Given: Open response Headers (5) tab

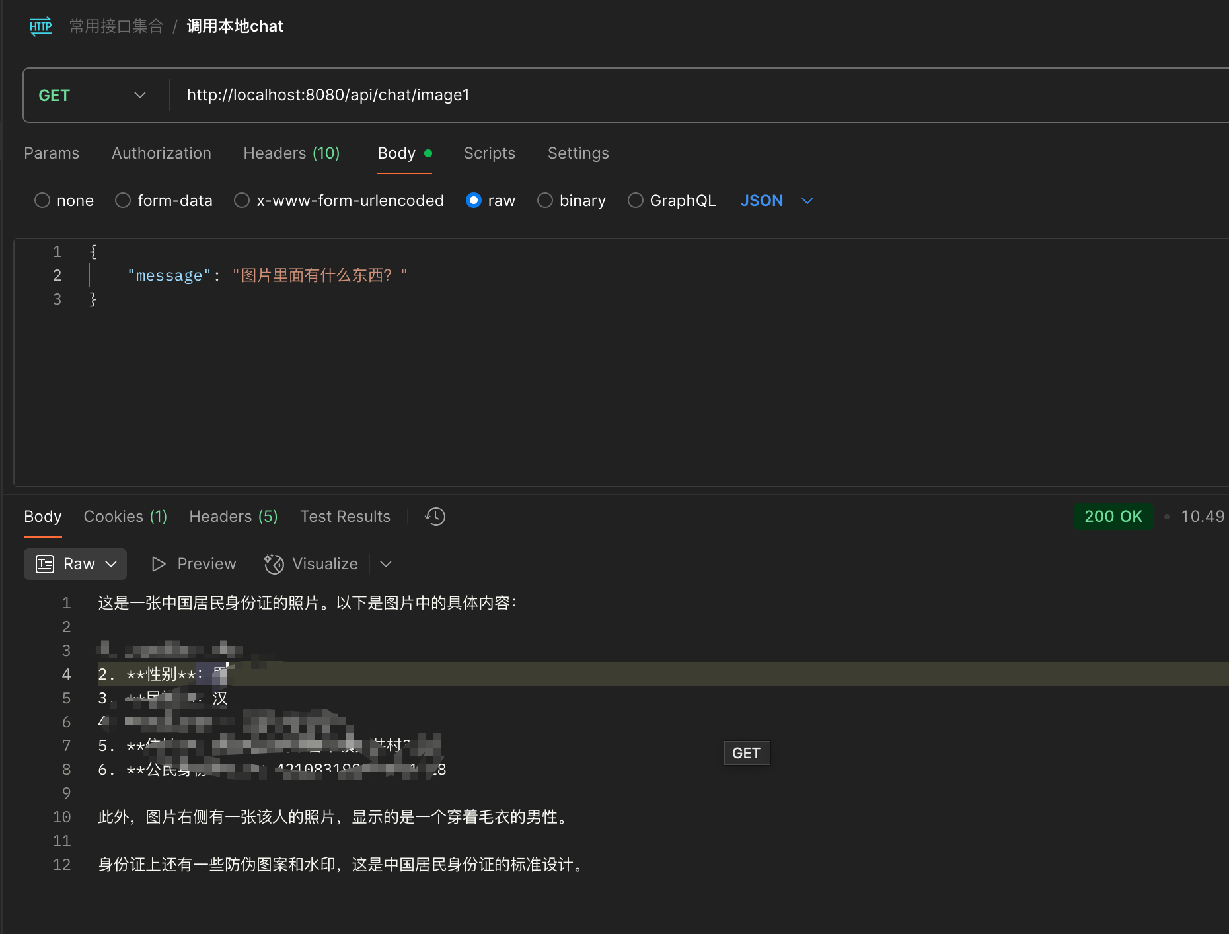Looking at the screenshot, I should (233, 517).
